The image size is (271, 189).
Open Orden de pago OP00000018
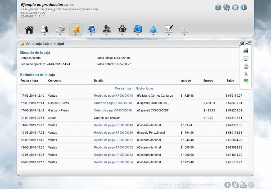pyautogui.click(x=113, y=103)
